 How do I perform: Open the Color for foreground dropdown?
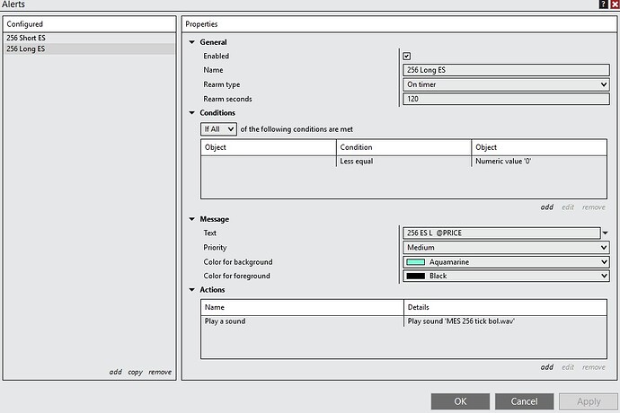click(506, 276)
